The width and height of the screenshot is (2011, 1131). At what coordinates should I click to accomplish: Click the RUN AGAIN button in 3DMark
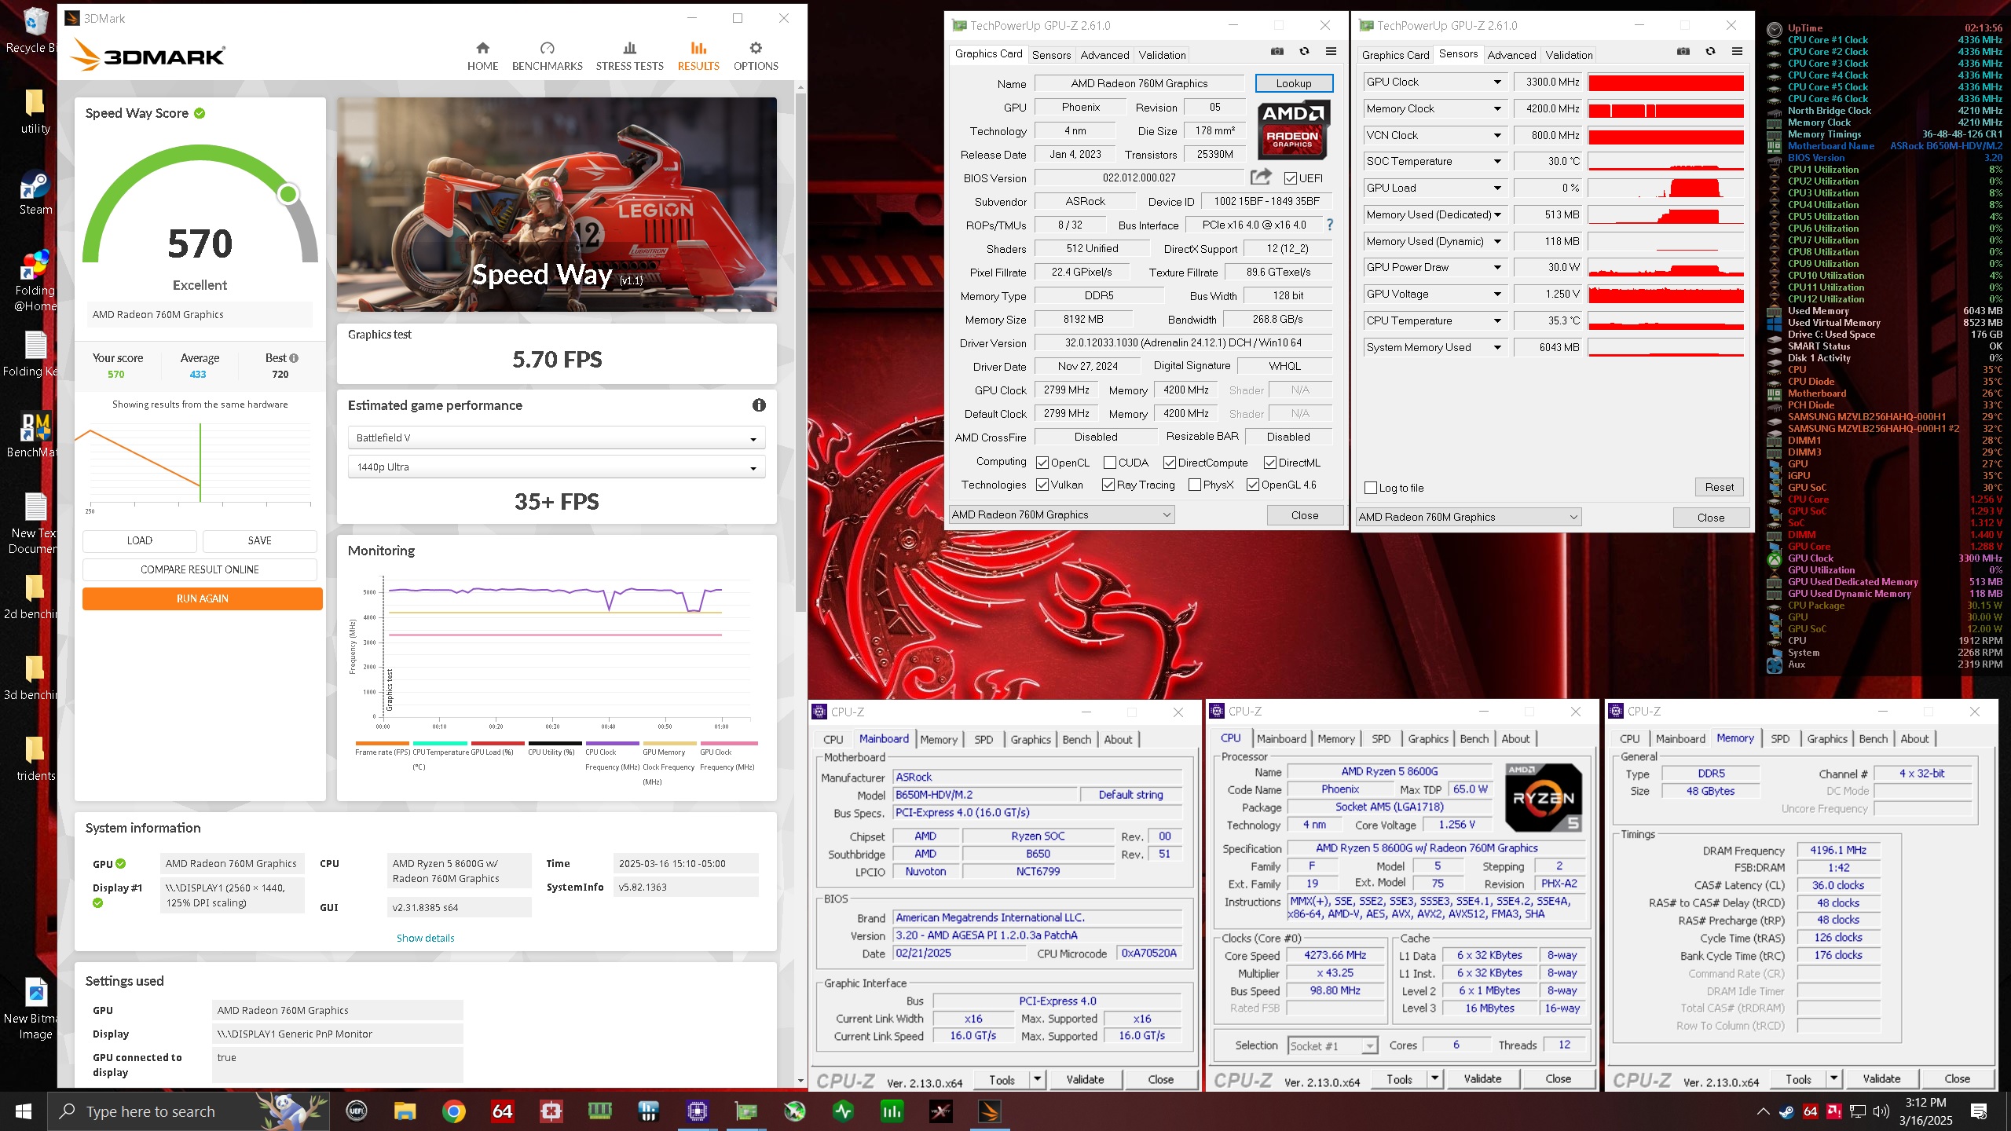[x=202, y=598]
